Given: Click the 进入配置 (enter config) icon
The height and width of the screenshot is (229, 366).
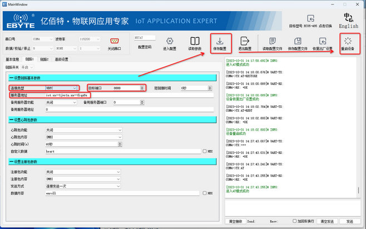Looking at the screenshot, I should (169, 41).
